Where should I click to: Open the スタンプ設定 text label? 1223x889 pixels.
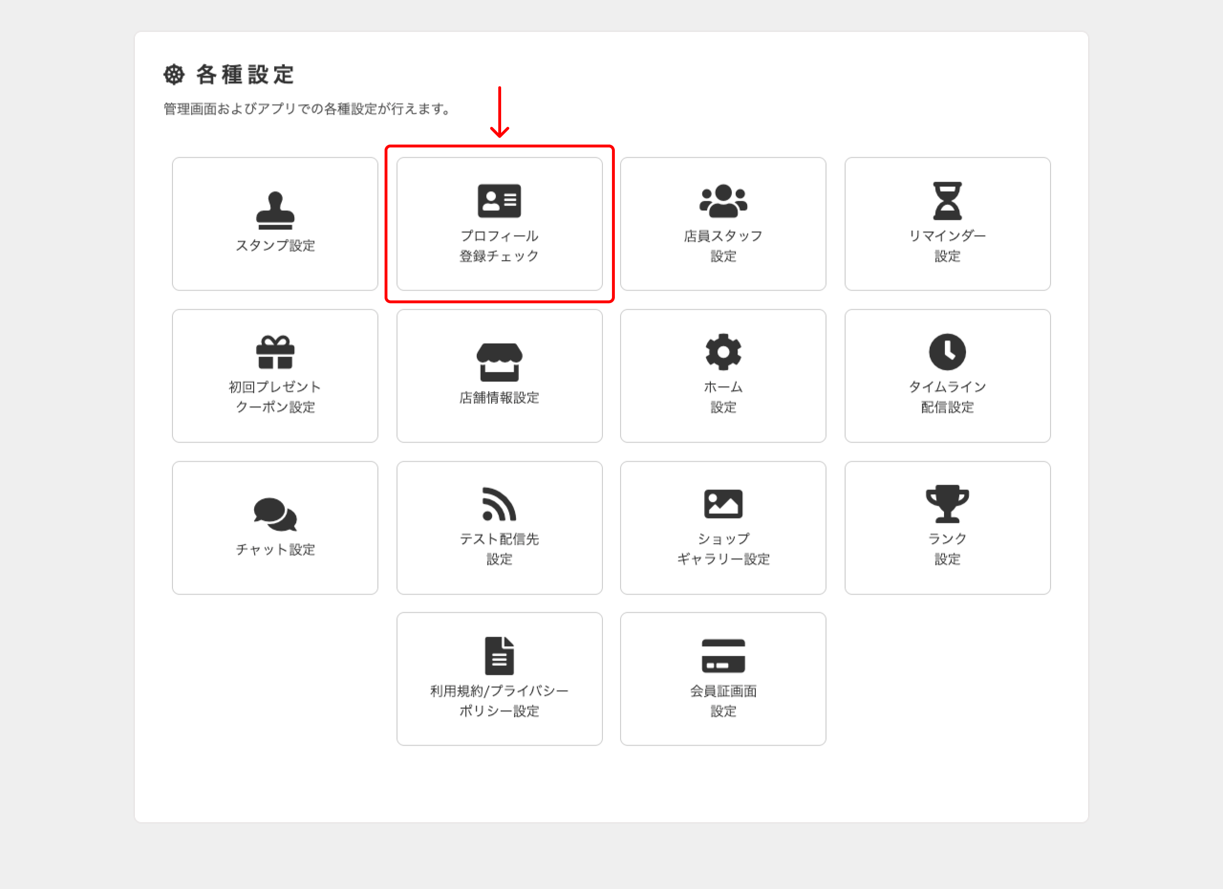(x=275, y=246)
